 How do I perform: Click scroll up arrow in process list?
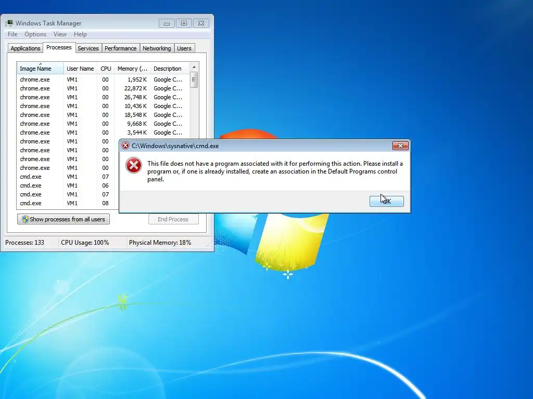click(194, 67)
